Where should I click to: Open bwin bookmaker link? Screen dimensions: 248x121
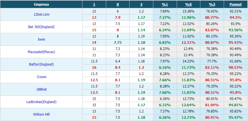(41, 39)
